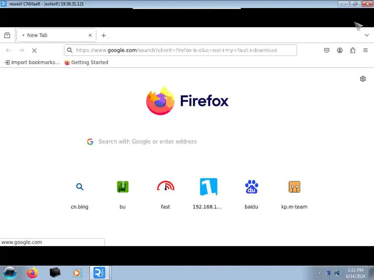Click the network tray icon
This screenshot has width=374, height=280.
click(x=337, y=273)
